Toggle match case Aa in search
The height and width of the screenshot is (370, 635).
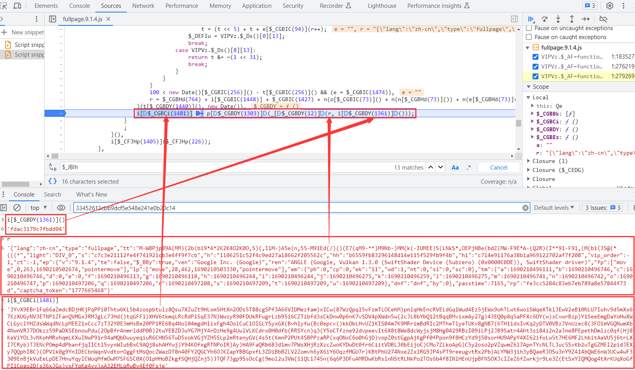point(455,167)
